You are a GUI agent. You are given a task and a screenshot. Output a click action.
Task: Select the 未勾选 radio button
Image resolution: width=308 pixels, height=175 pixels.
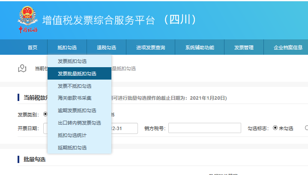[x=275, y=128]
